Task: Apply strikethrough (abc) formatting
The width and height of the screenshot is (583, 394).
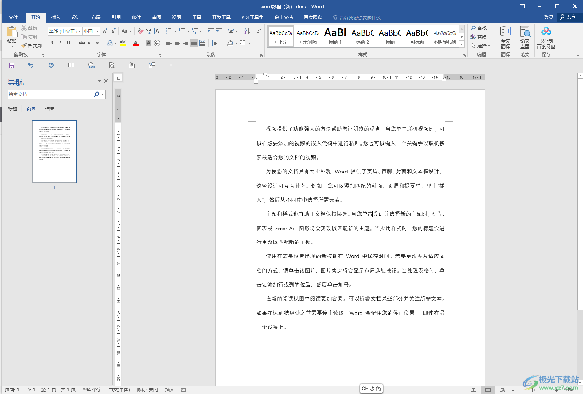Action: click(x=82, y=43)
